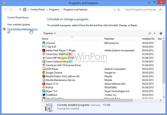Select the Opera Software ASA cell
This screenshot has width=167, height=115.
pyautogui.click(x=115, y=84)
